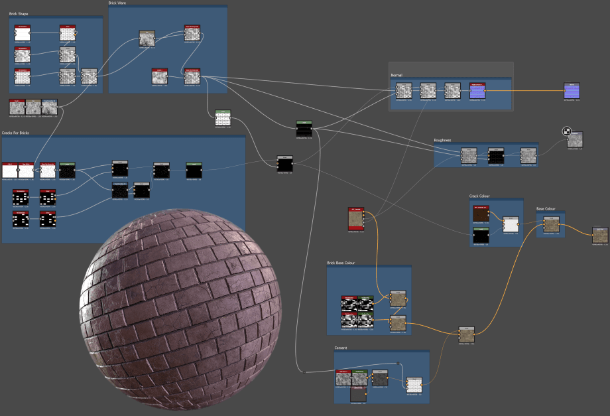Click the "Cement" frame title
The height and width of the screenshot is (416, 610).
coord(341,348)
